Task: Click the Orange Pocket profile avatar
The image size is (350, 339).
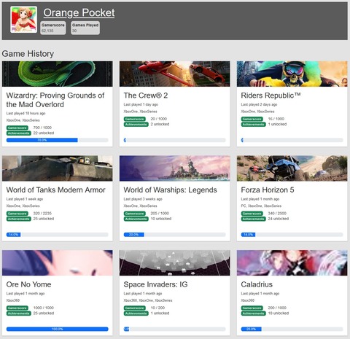Action: pyautogui.click(x=24, y=20)
